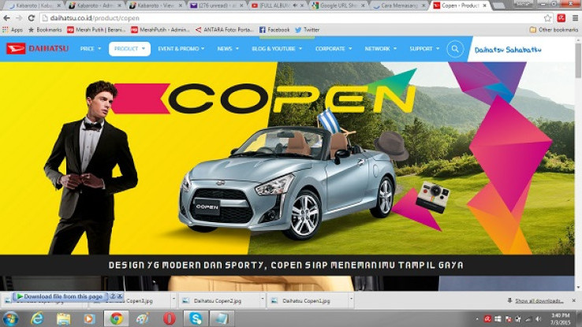Show hidden system tray icons
This screenshot has height=327, width=582.
(477, 319)
